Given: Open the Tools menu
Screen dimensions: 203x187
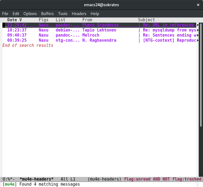Looking at the screenshot, I should point(63,14).
